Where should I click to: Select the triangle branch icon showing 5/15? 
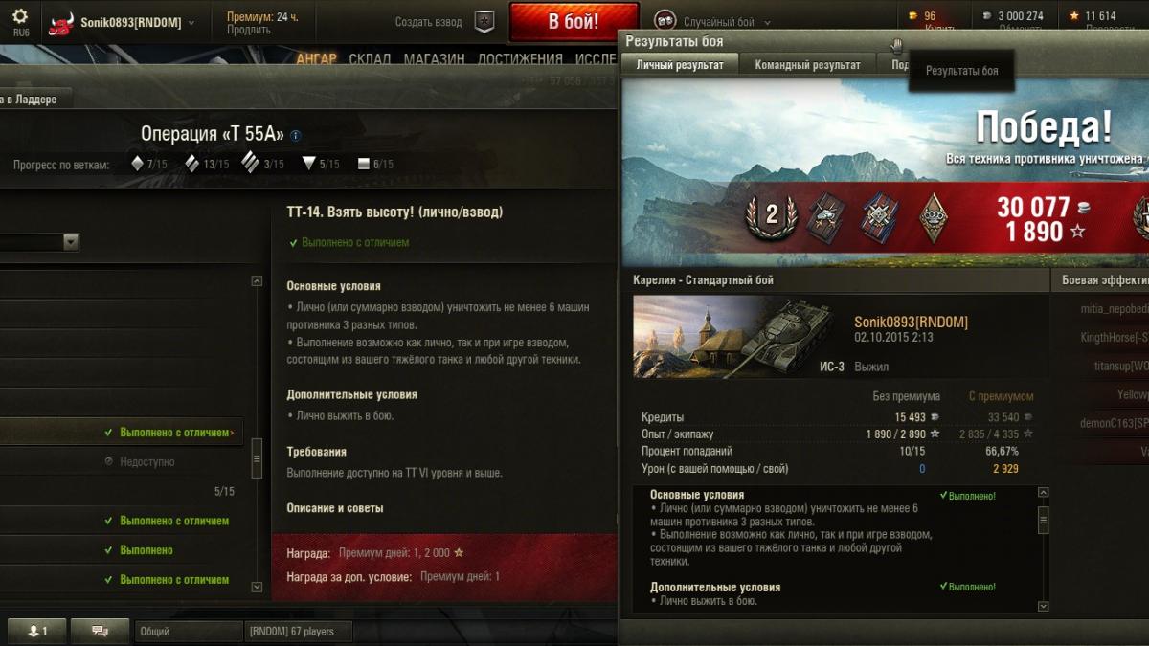point(308,165)
